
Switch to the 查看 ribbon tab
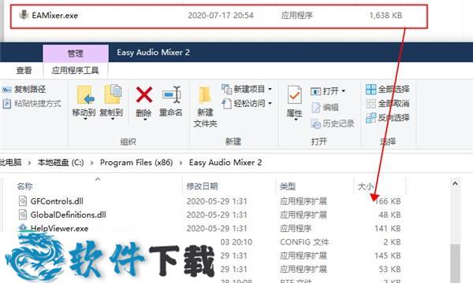click(24, 71)
